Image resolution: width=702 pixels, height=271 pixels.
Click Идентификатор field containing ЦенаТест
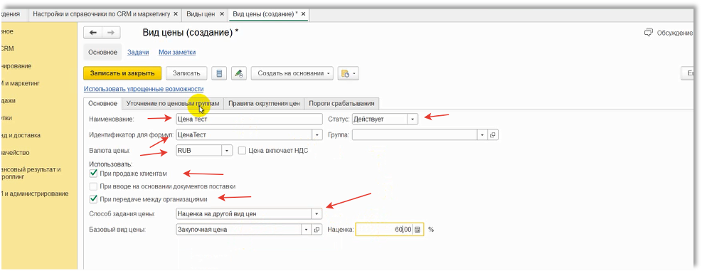coord(244,134)
